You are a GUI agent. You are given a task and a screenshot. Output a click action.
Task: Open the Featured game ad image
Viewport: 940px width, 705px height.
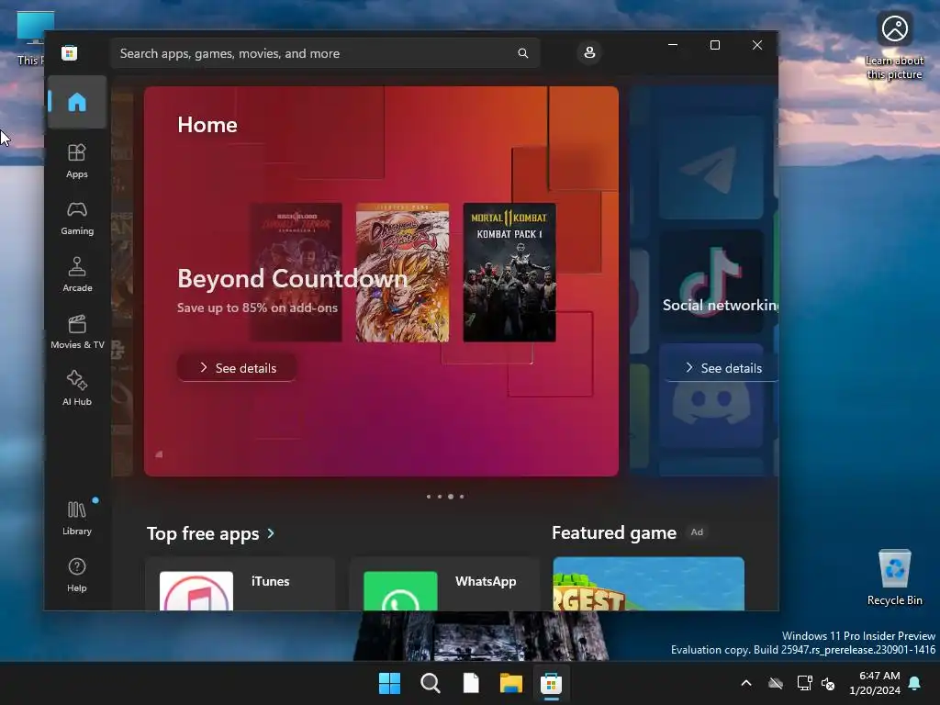coord(649,584)
